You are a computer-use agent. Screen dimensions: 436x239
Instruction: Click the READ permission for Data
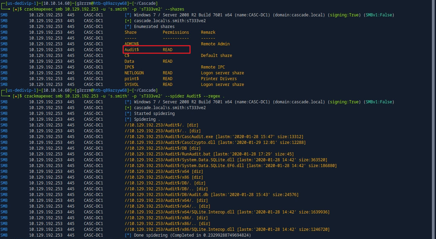[168, 61]
